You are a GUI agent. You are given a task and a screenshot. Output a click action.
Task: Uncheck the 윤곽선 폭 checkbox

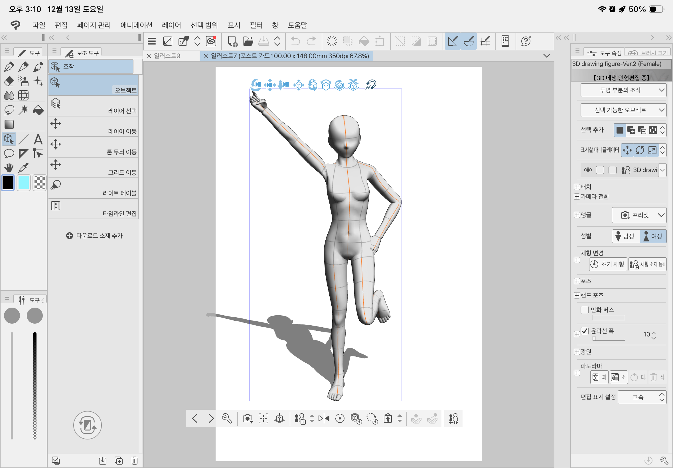[585, 331]
